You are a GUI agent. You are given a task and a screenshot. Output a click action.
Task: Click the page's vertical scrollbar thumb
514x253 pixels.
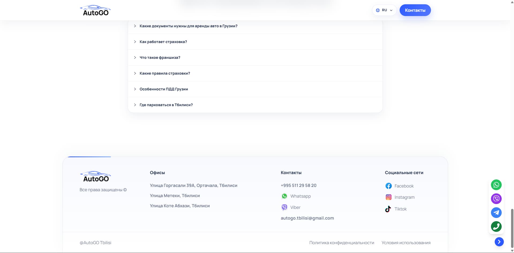(x=512, y=228)
